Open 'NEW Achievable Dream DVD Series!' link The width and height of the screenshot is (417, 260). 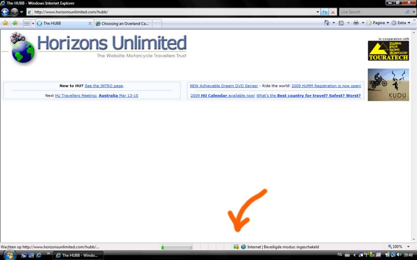click(224, 86)
